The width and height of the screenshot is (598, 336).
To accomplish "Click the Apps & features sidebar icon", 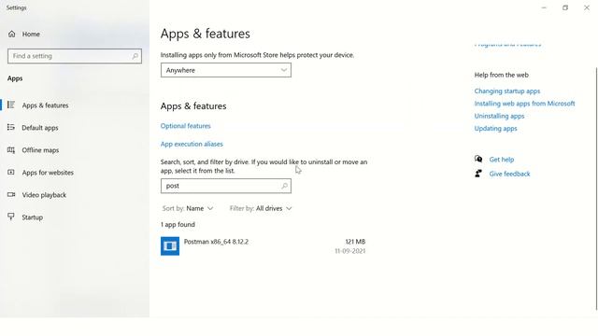I will point(11,105).
